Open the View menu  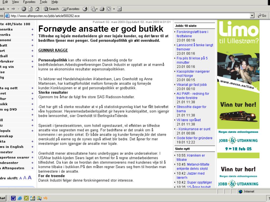(x=15, y=2)
